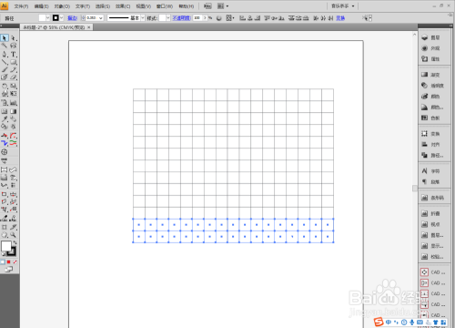Swap fill and stroke colors
455x328 pixels.
point(15,243)
